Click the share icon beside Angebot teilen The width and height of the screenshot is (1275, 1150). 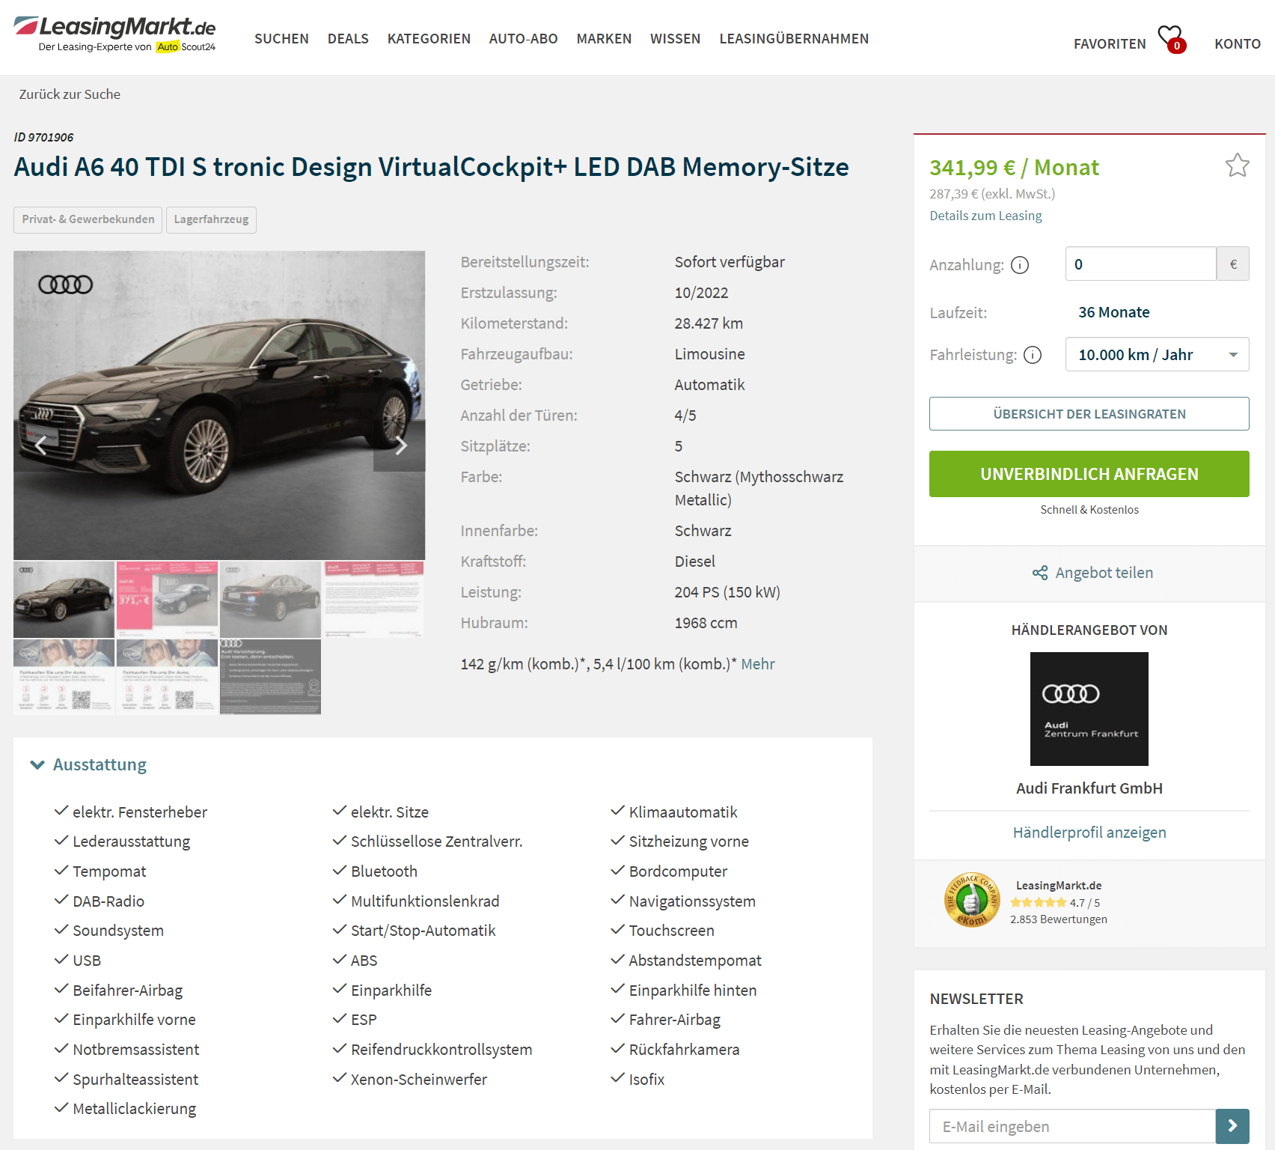click(1040, 573)
